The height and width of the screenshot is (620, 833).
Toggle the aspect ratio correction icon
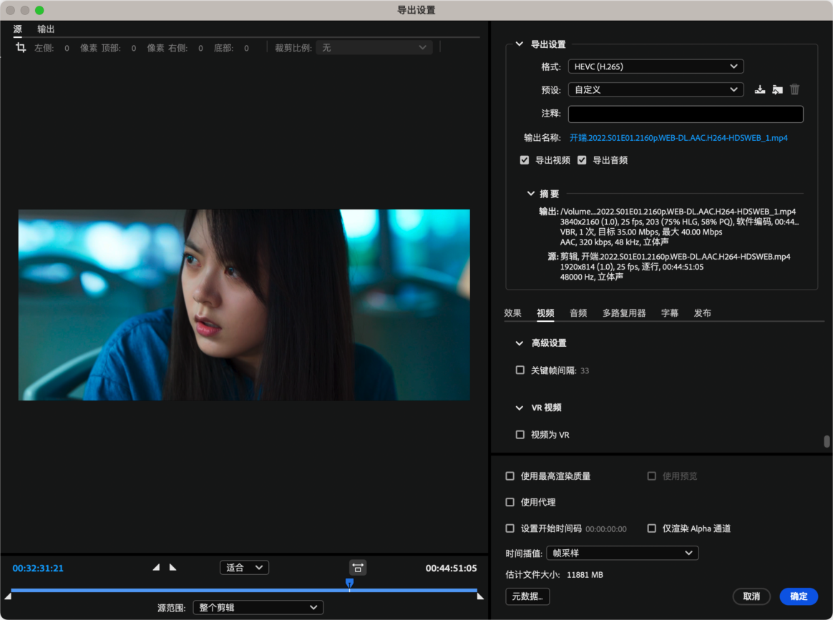(x=358, y=568)
